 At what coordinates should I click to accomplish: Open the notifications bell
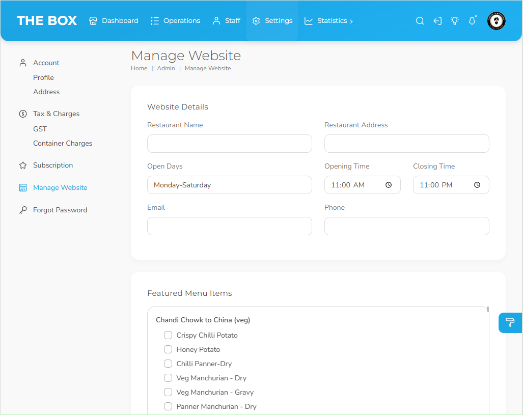472,21
